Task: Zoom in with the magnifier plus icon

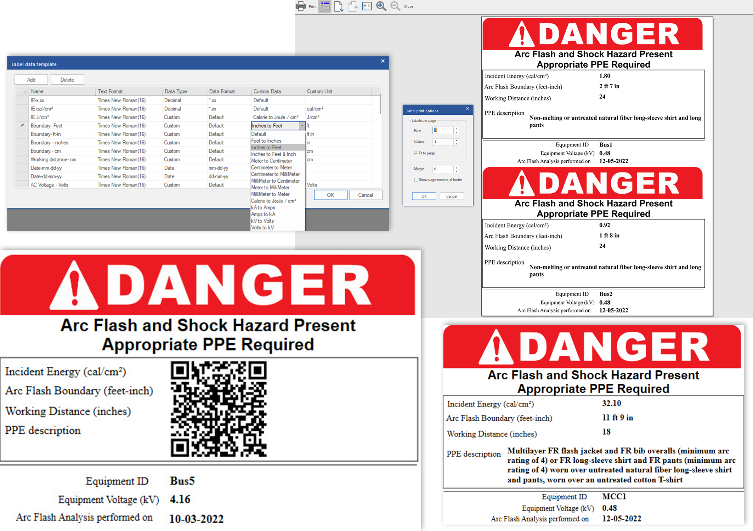Action: pos(381,6)
